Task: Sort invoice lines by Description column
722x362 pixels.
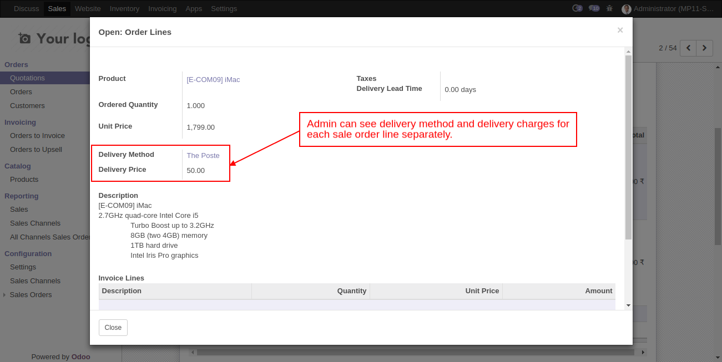Action: click(x=175, y=291)
